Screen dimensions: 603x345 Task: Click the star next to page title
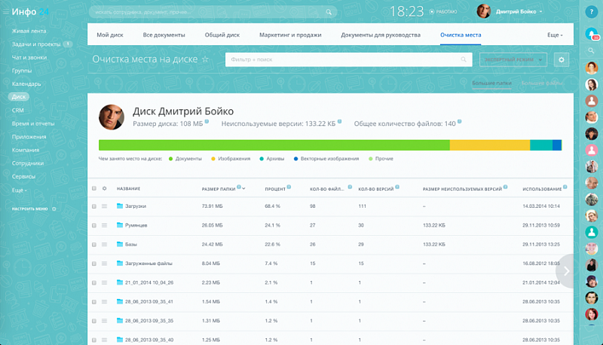[x=205, y=60]
